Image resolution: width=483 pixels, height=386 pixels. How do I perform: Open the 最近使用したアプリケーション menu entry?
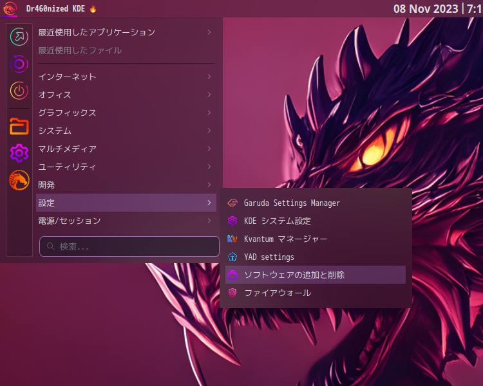[x=126, y=32]
